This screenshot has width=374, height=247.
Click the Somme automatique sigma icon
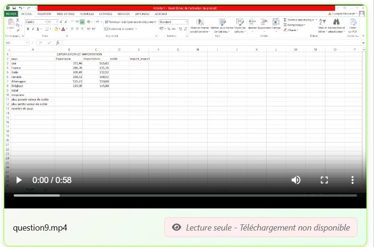285,20
